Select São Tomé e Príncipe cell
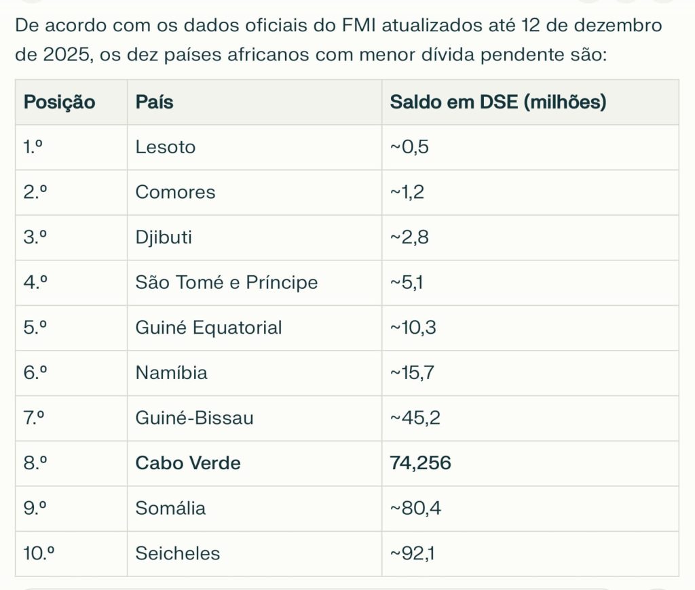The height and width of the screenshot is (590, 695). pos(227,282)
